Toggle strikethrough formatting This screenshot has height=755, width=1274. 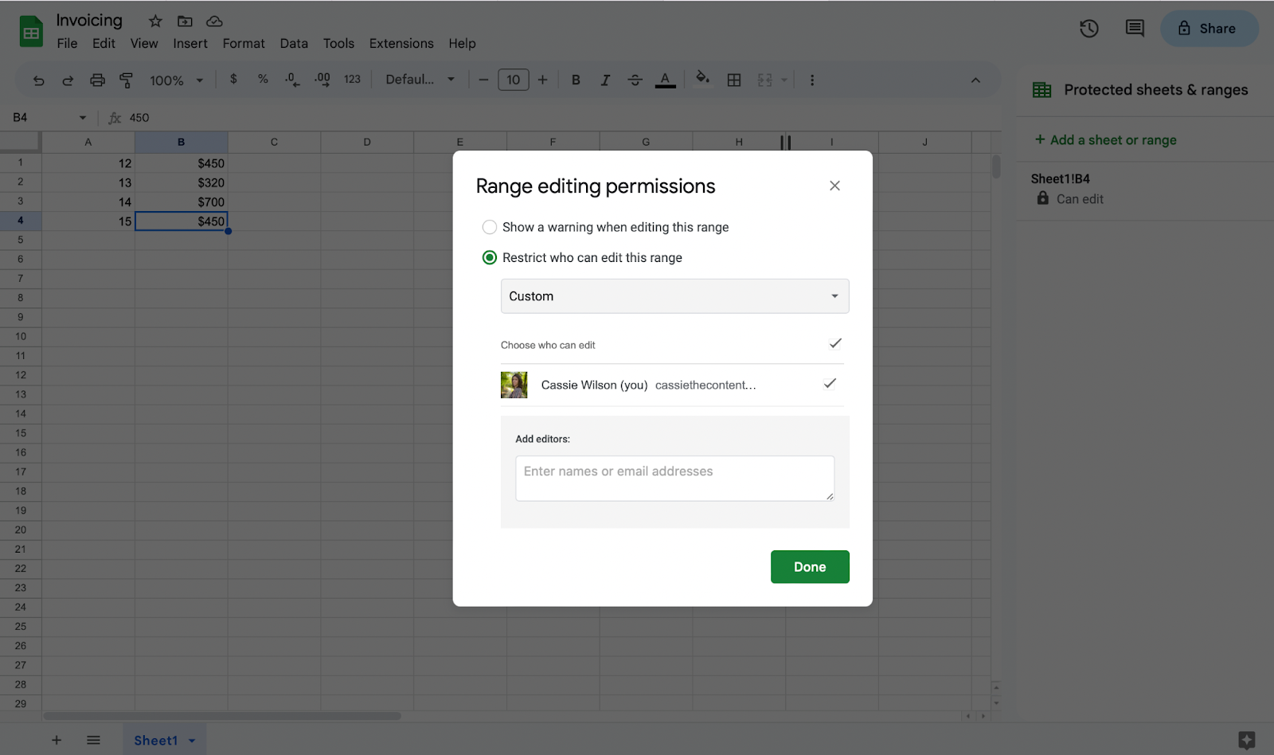click(635, 80)
